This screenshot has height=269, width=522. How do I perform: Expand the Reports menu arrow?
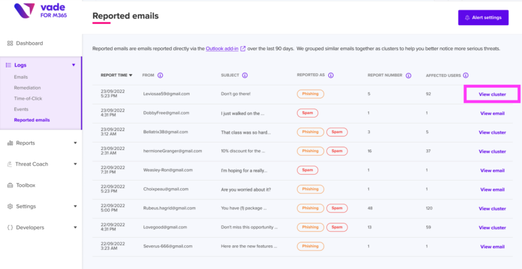75,143
